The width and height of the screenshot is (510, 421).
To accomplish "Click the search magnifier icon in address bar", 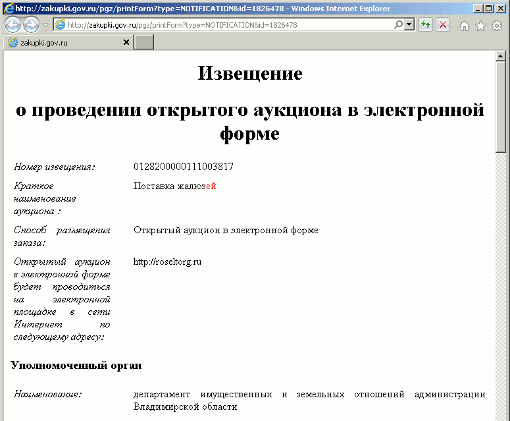I will pos(398,25).
